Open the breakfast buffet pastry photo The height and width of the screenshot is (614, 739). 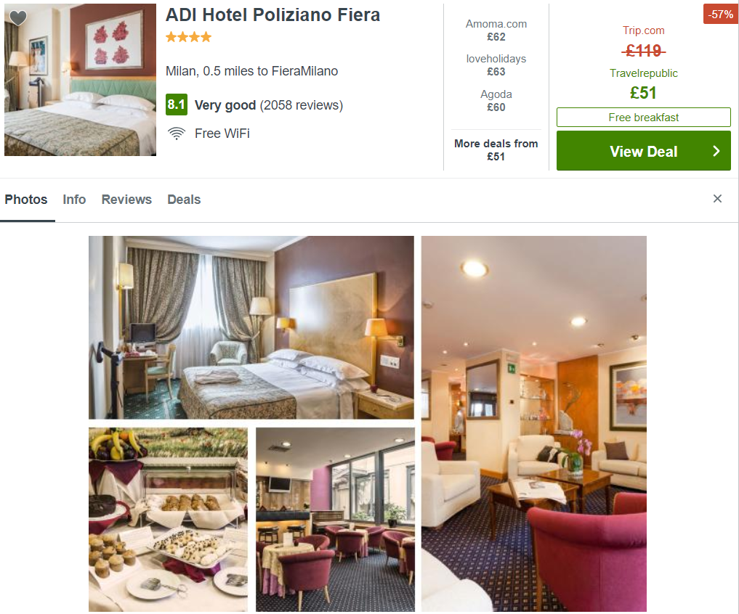tap(168, 520)
